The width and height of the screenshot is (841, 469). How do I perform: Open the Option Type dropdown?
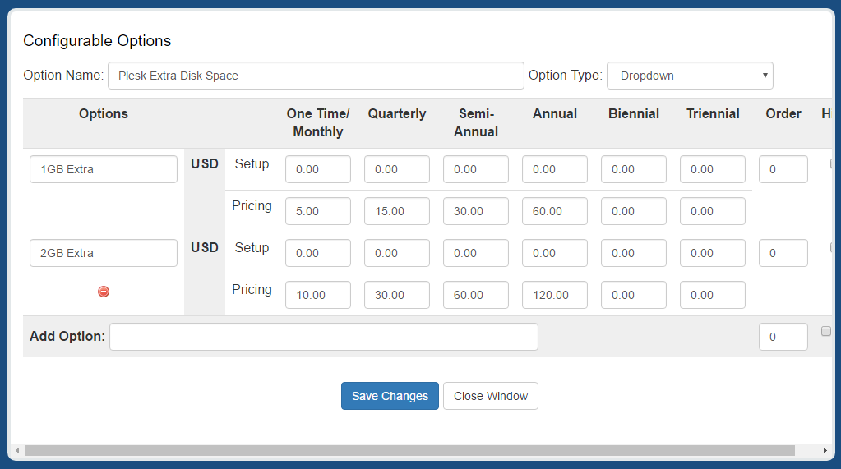[690, 76]
